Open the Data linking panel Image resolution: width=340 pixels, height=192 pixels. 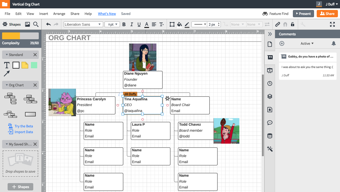click(270, 135)
